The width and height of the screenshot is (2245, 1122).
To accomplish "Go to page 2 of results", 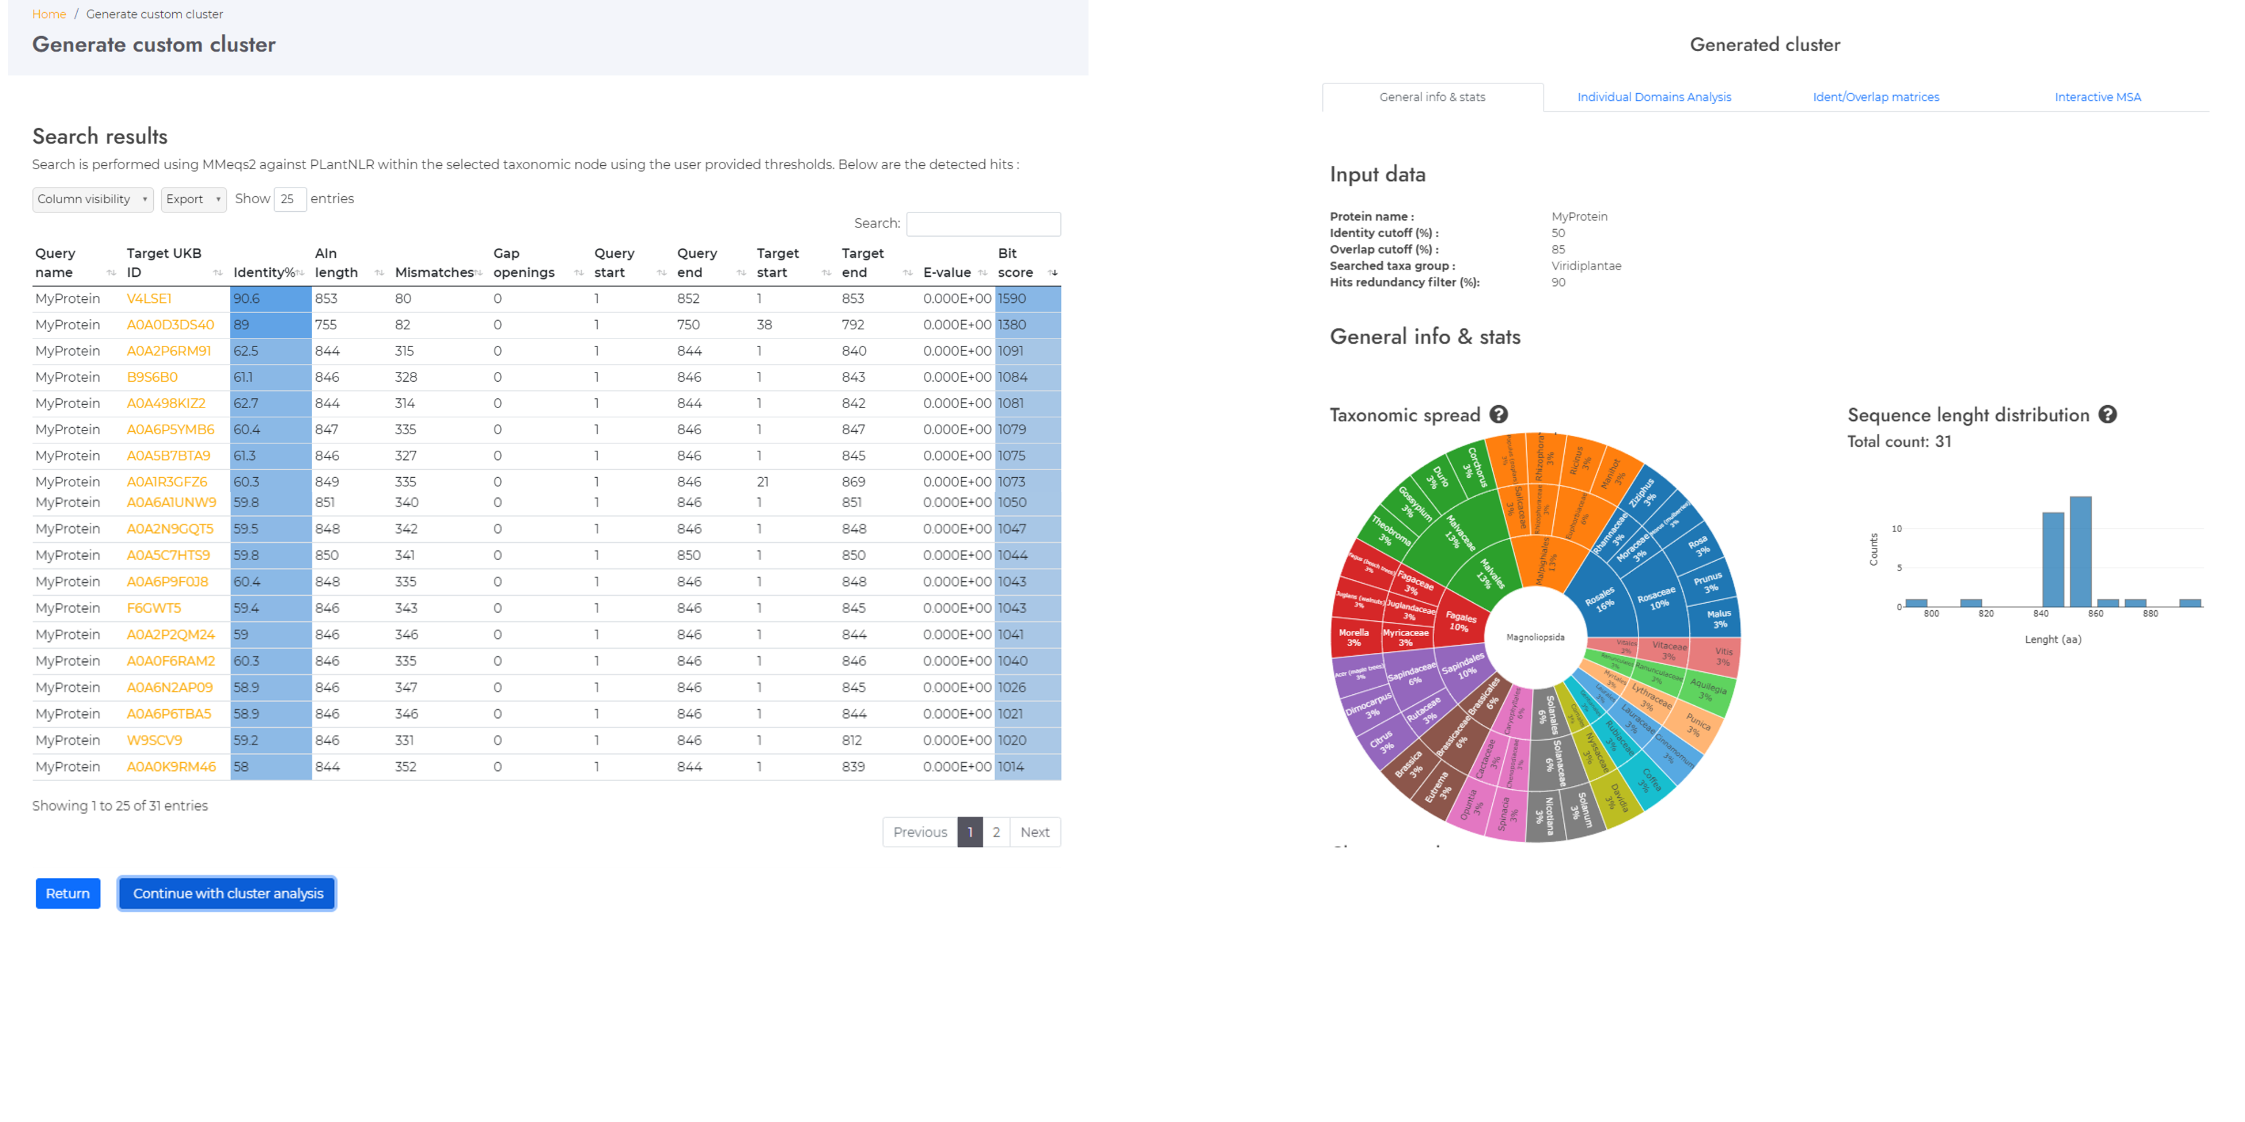I will coord(996,832).
